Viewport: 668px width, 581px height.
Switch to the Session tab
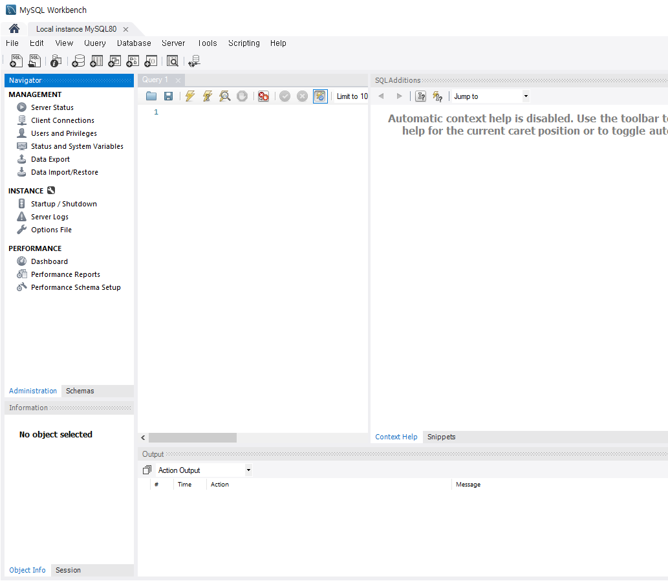pos(68,571)
